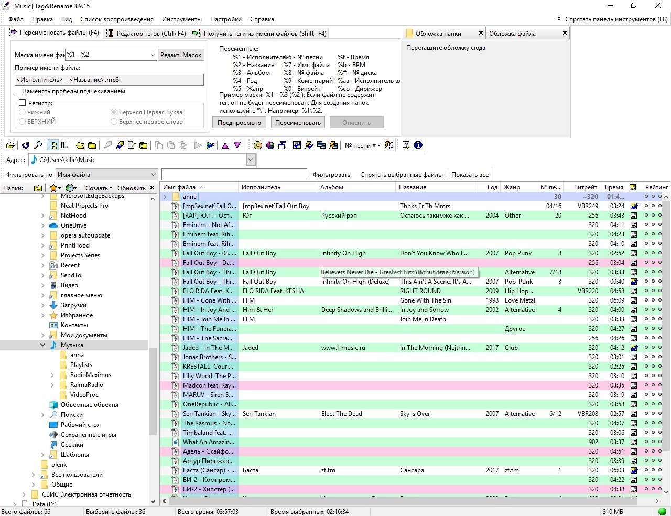Click the blue flag play icon
The image size is (671, 516).
pyautogui.click(x=210, y=145)
